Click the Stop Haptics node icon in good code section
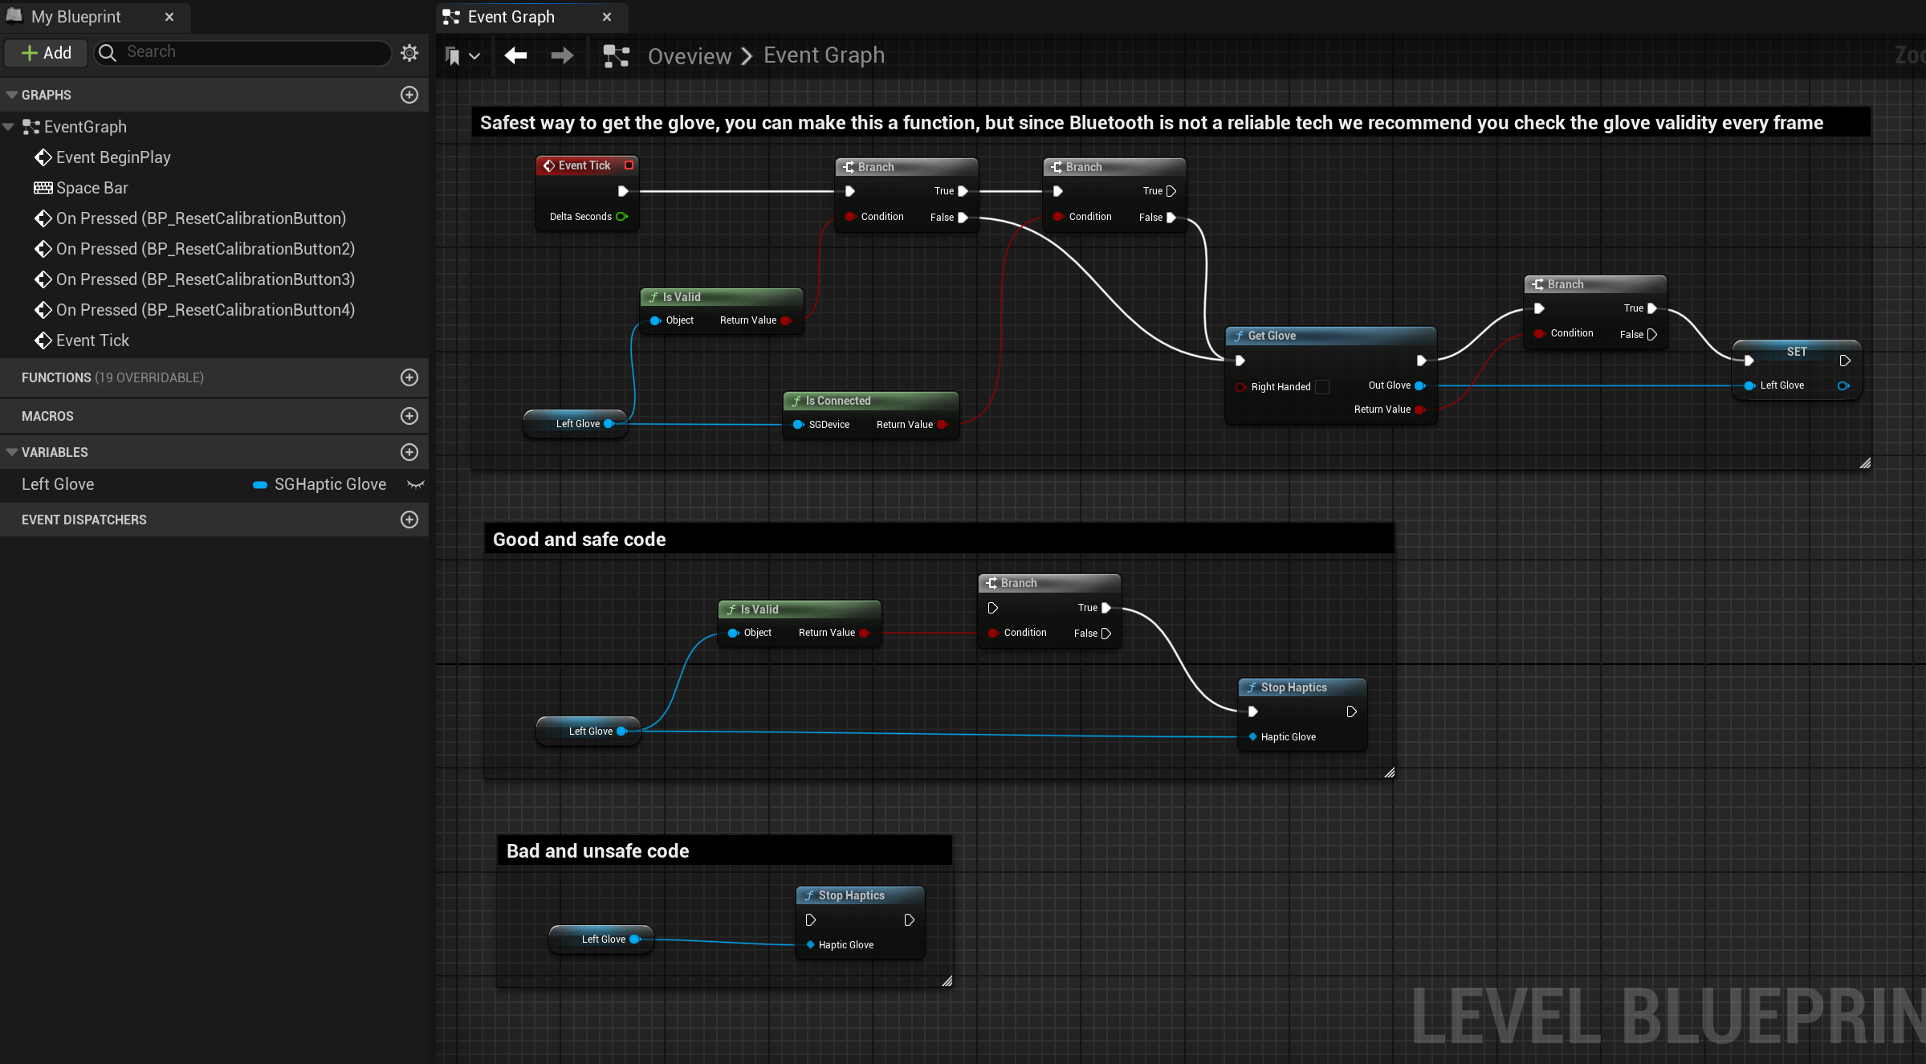Viewport: 1926px width, 1064px height. click(1250, 687)
